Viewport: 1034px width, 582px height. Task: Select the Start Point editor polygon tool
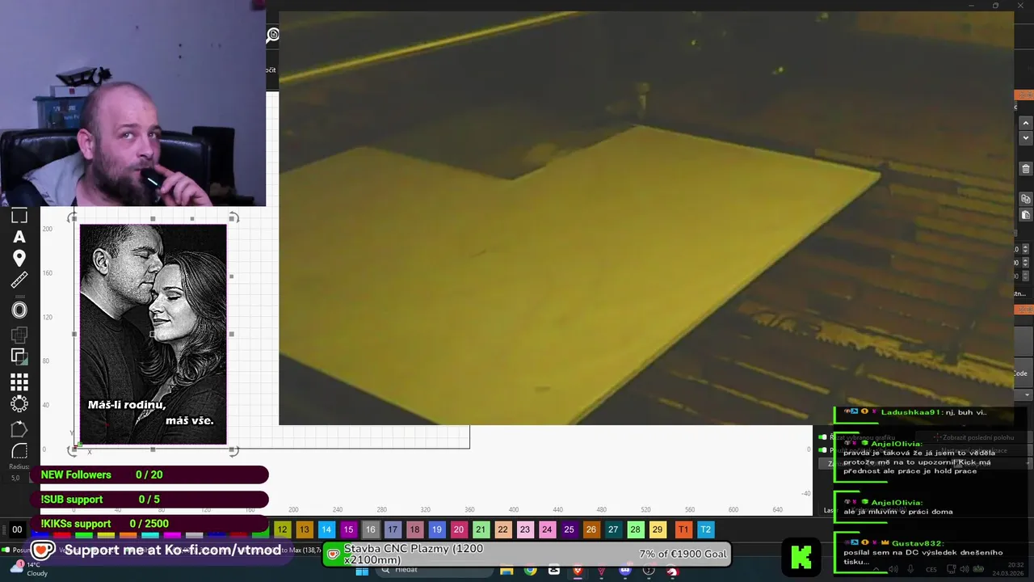19,429
